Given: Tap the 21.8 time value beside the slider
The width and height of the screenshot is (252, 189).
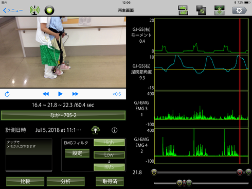Looking at the screenshot, I should [x=137, y=173].
